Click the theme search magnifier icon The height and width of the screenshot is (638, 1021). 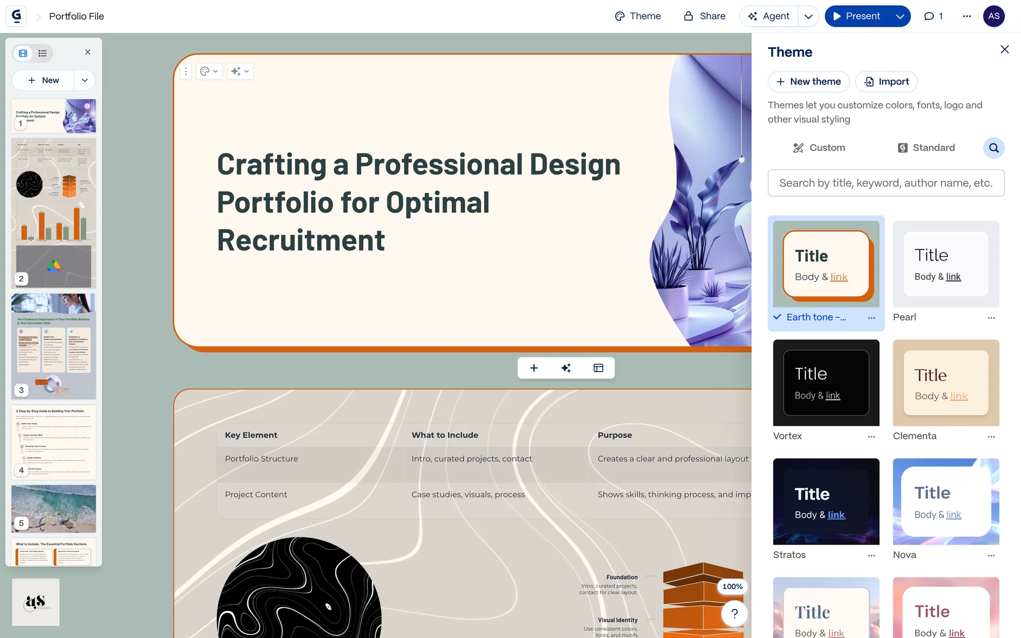tap(993, 148)
